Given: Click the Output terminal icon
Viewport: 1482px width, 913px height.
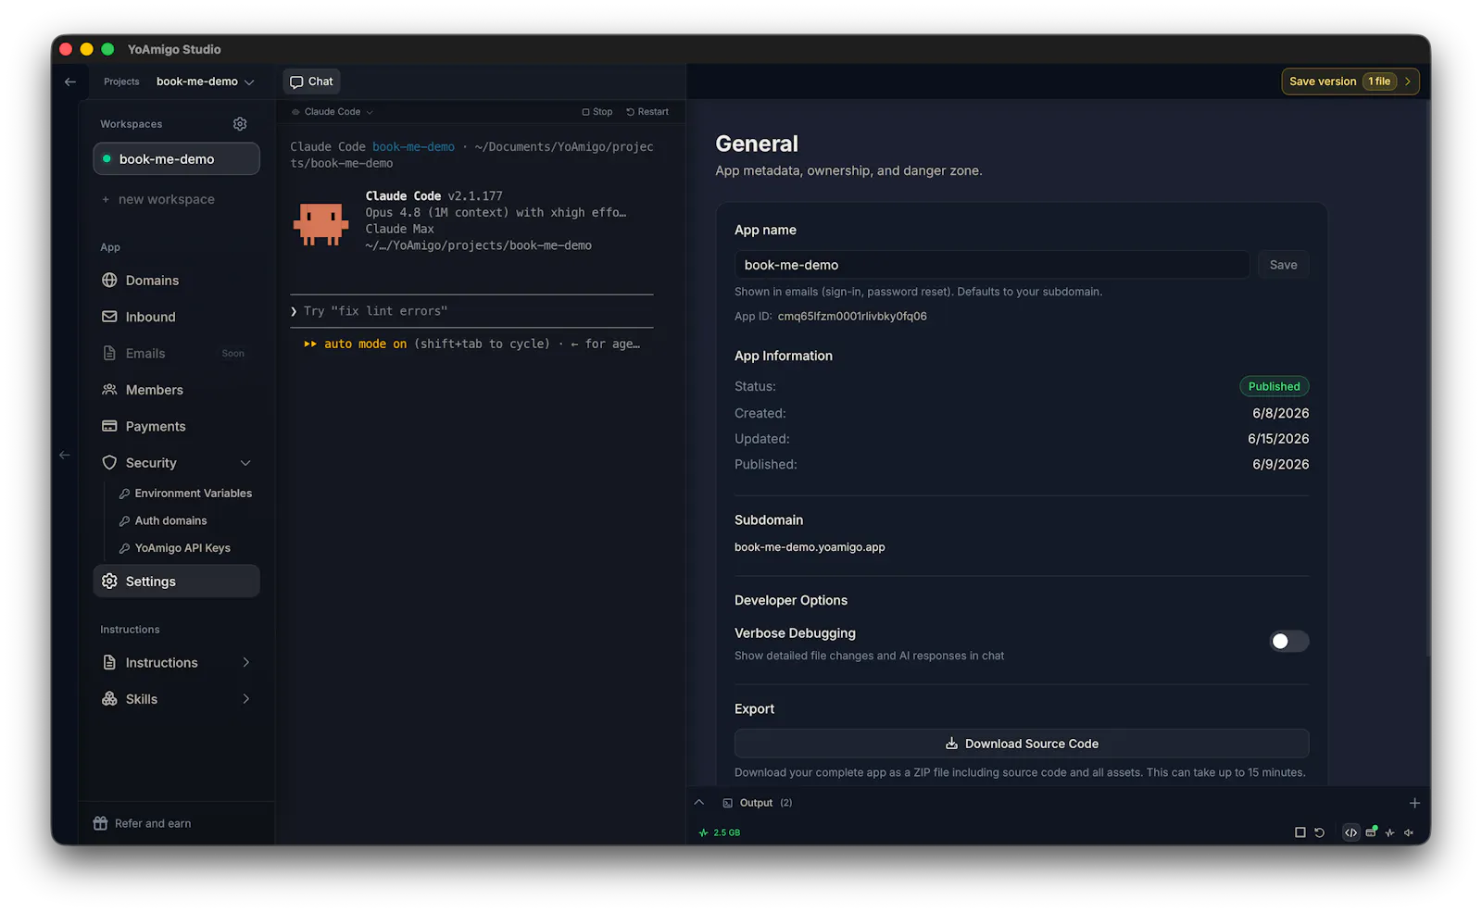Looking at the screenshot, I should (727, 803).
